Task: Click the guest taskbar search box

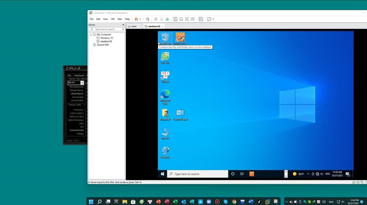Action: point(197,174)
